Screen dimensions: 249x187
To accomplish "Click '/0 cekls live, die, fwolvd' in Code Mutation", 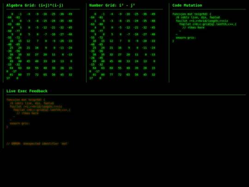I will point(198,18).
